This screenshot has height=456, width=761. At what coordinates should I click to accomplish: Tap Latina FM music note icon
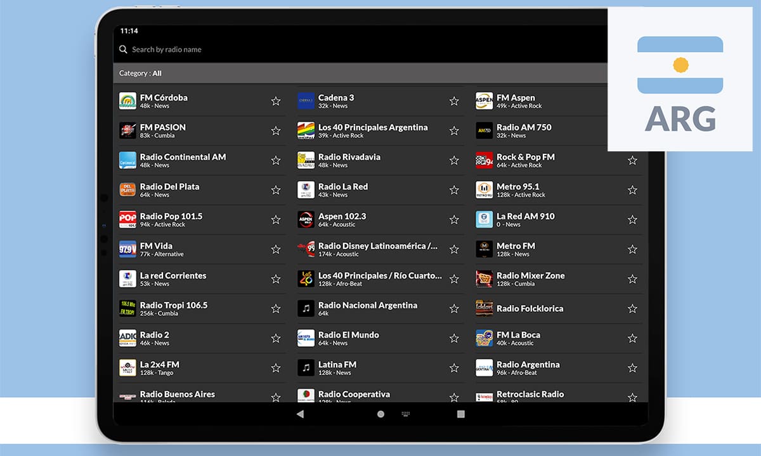point(306,368)
